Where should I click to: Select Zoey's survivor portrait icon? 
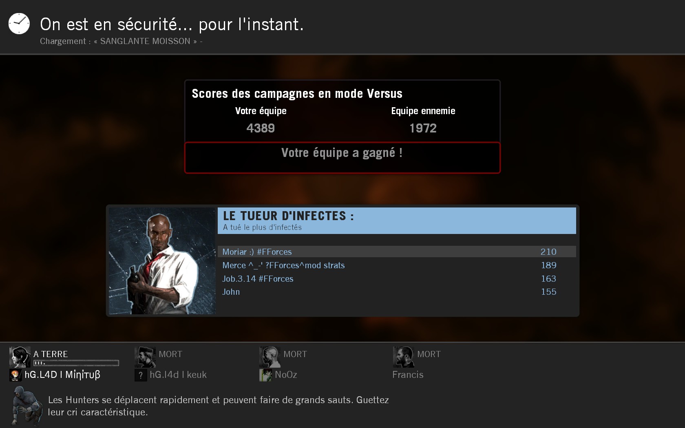pos(20,357)
